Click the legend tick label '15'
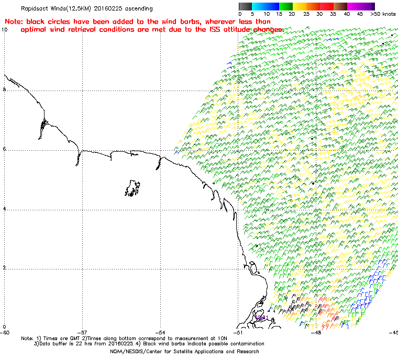 (x=279, y=14)
